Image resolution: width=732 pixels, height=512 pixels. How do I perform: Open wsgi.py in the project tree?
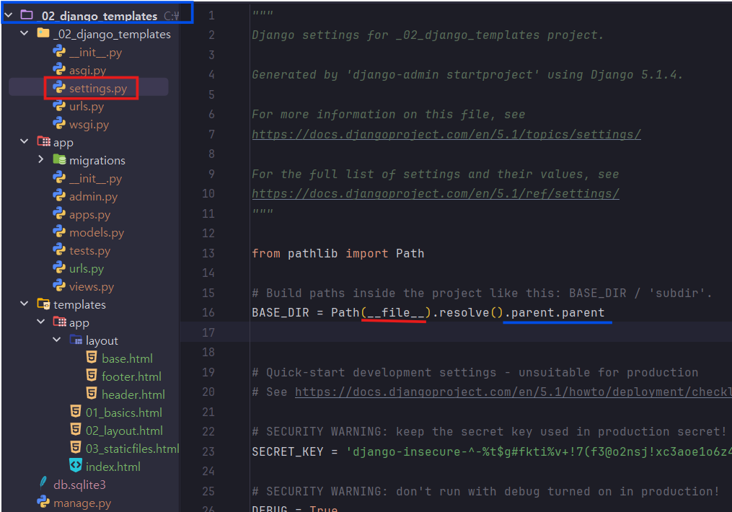pos(89,125)
